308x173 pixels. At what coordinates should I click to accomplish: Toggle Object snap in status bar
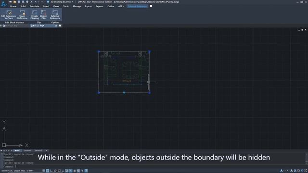click(x=59, y=171)
